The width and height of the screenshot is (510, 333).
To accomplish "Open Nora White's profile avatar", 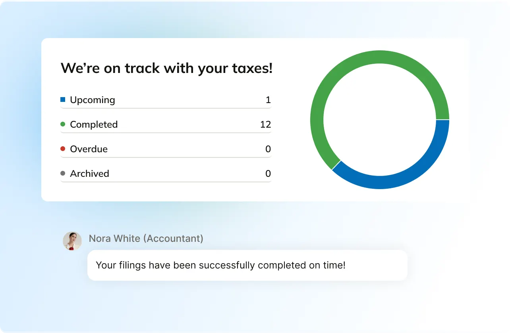I will tap(72, 241).
